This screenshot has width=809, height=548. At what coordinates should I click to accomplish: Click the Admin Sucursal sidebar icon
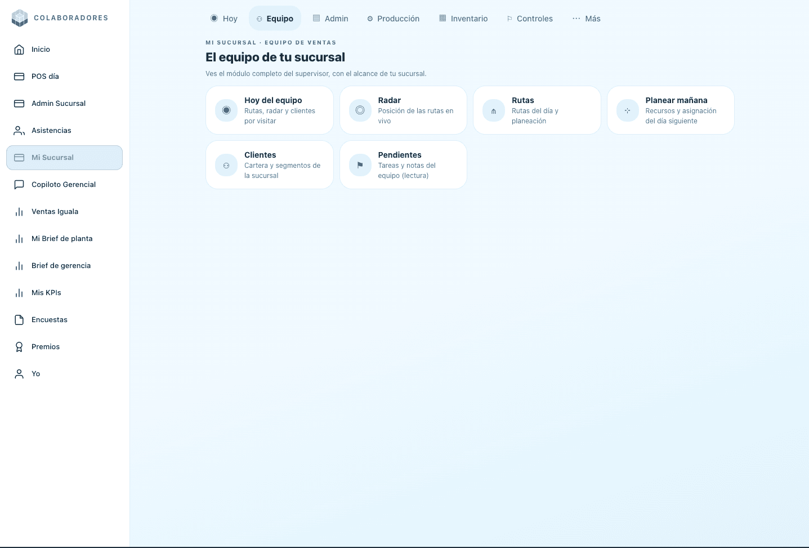[x=19, y=104]
